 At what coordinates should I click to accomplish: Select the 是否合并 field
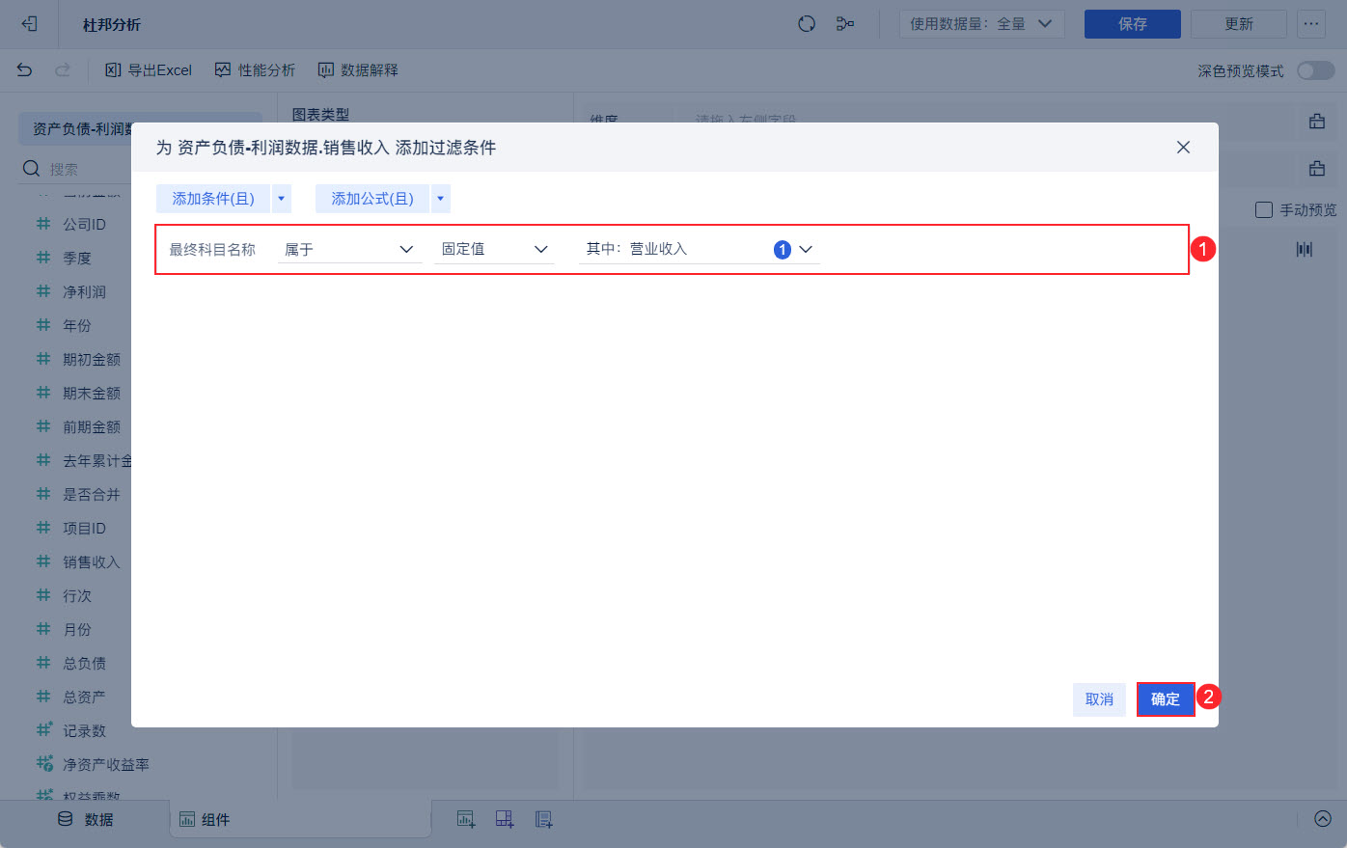point(92,494)
